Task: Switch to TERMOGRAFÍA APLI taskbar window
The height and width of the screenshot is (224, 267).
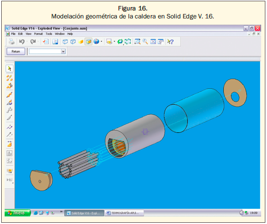Action: 124,213
